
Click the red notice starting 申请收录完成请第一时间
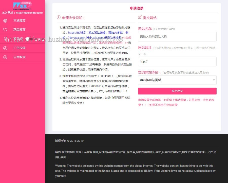(x=176, y=103)
